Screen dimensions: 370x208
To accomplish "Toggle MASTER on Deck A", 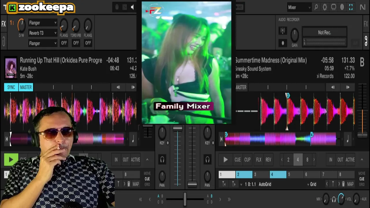I will (x=26, y=87).
